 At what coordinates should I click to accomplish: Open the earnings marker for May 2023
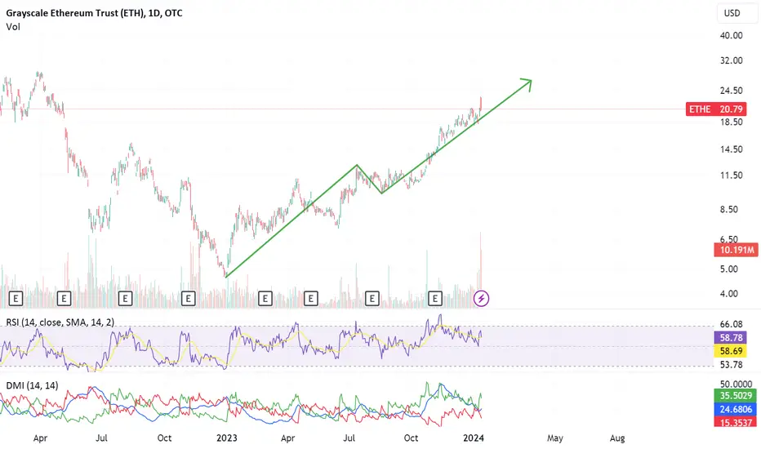[310, 298]
